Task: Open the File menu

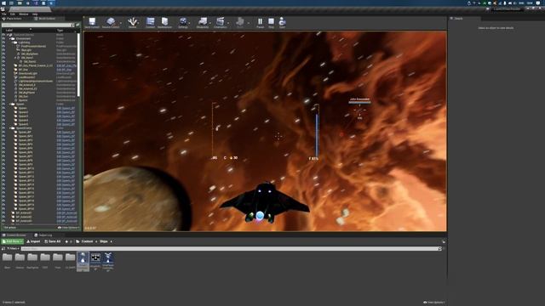Action: (3, 14)
